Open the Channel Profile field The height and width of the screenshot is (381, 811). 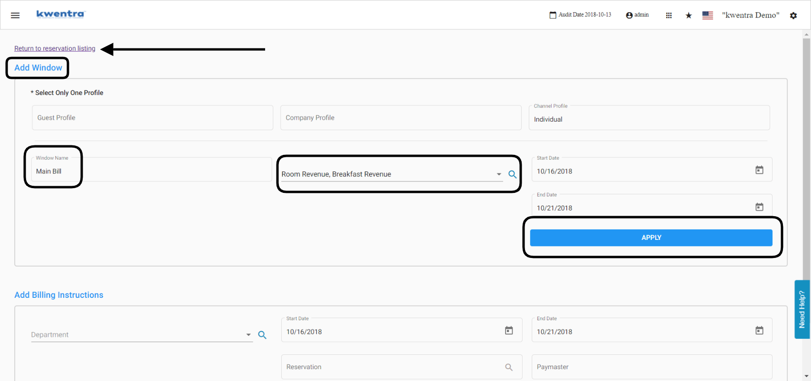click(x=649, y=117)
